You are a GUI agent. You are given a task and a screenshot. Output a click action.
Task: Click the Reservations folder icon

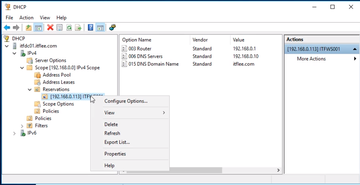pos(37,90)
